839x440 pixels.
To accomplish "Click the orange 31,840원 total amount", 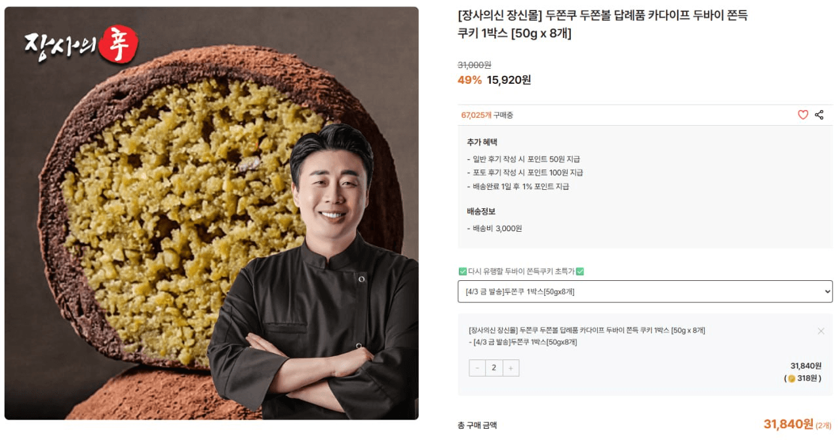I will point(789,424).
